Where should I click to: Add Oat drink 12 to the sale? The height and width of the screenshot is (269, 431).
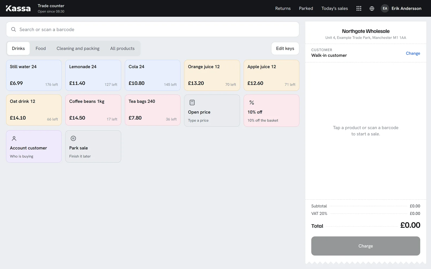34,110
